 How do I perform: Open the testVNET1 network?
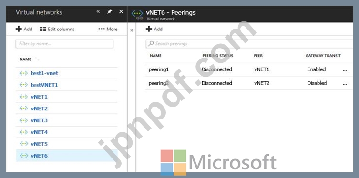click(x=44, y=85)
